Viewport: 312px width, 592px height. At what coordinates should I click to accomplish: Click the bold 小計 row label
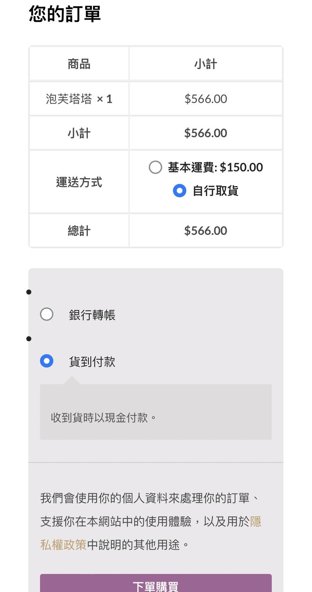tap(79, 133)
